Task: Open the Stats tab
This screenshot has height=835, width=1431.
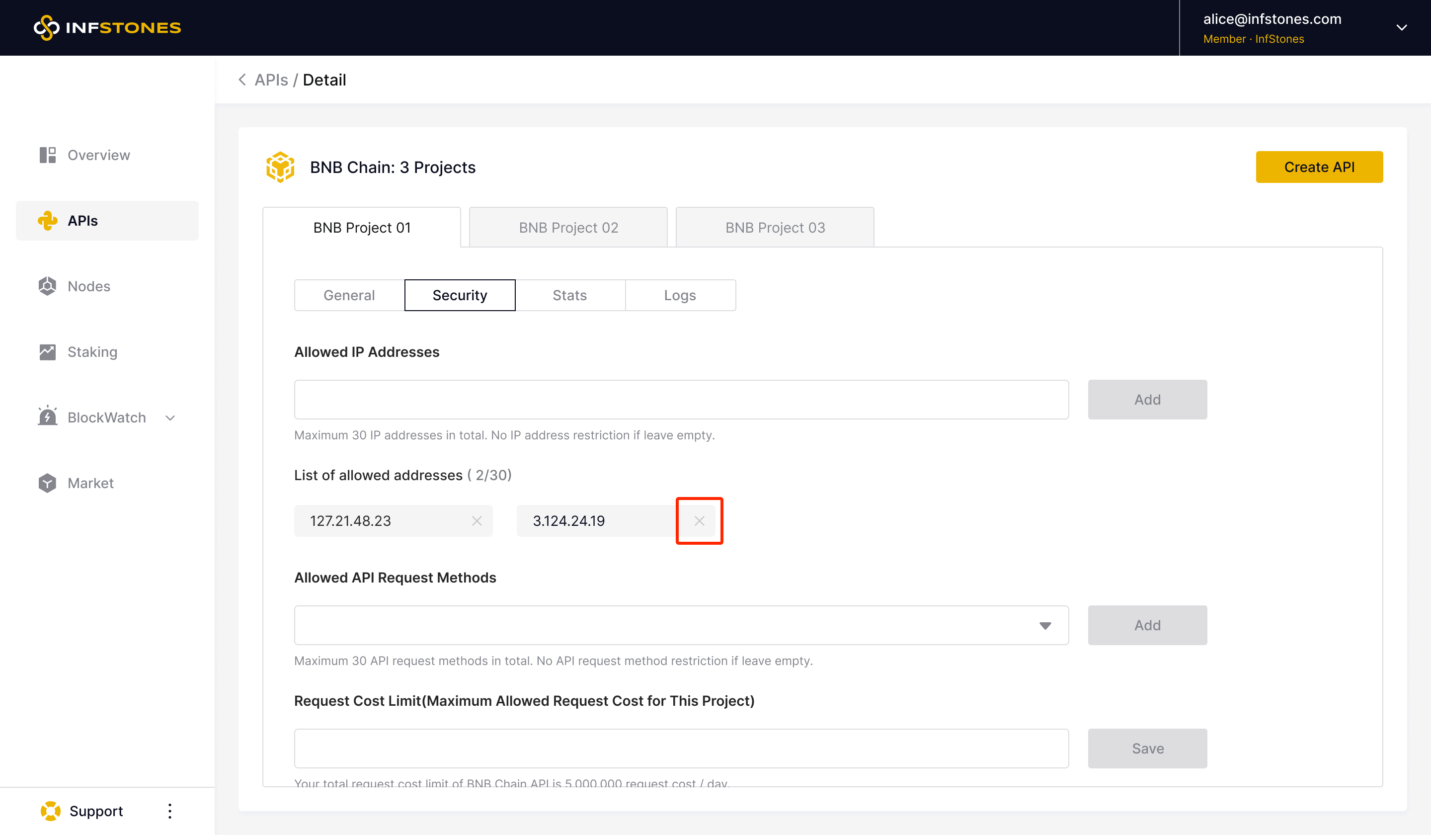Action: 569,295
